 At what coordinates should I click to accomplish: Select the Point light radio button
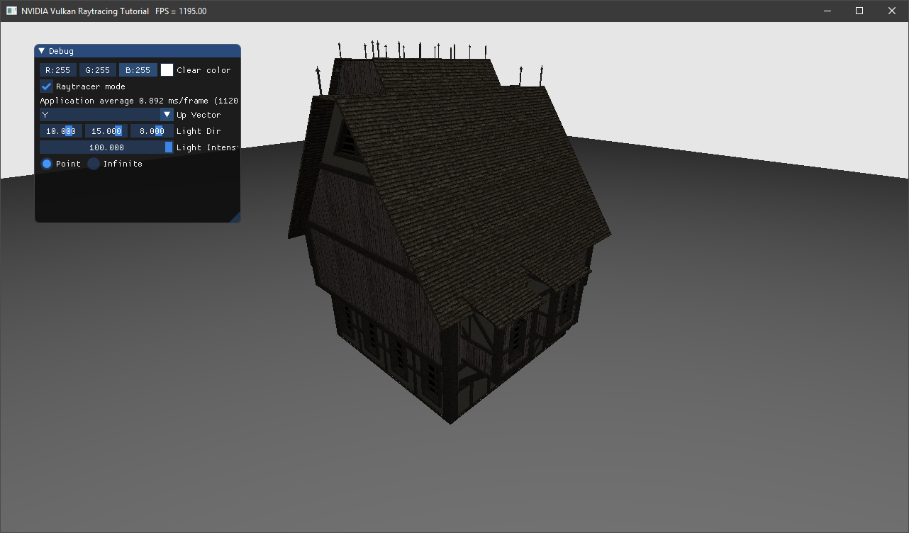pyautogui.click(x=47, y=164)
